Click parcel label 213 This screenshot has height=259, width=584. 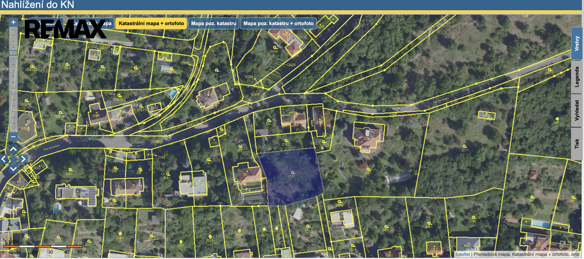click(215, 74)
